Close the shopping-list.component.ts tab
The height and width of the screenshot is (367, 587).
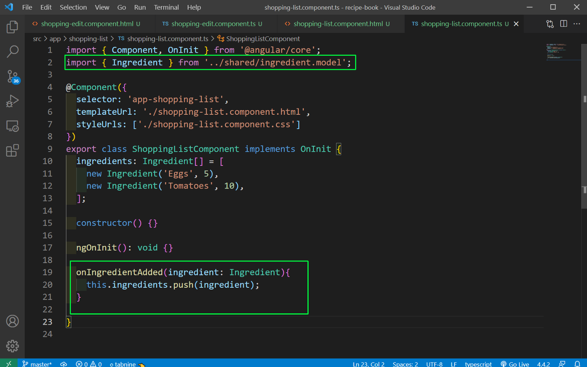click(516, 24)
